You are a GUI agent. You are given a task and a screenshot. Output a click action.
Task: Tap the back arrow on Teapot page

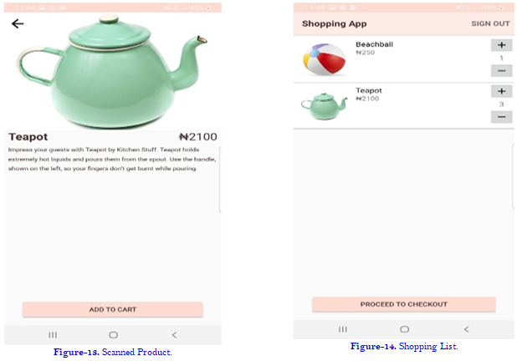pyautogui.click(x=18, y=23)
